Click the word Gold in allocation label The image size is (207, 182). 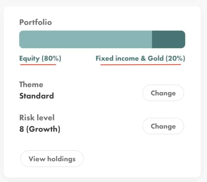point(156,58)
